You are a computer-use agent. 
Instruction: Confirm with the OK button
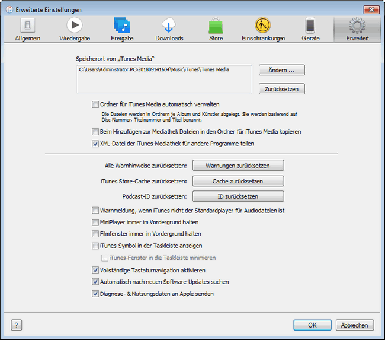tap(312, 325)
